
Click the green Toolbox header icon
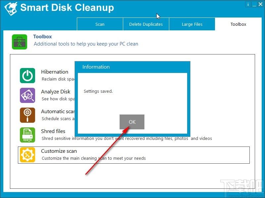point(20,42)
